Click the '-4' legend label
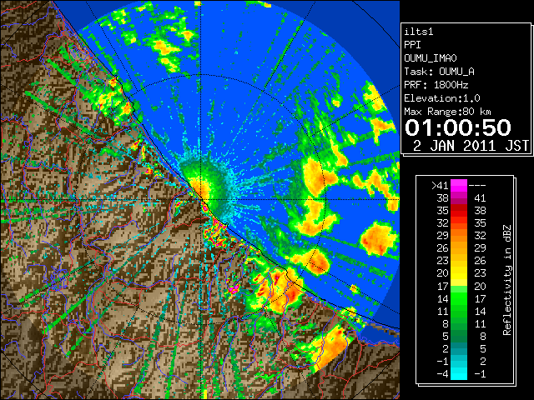 (442, 373)
